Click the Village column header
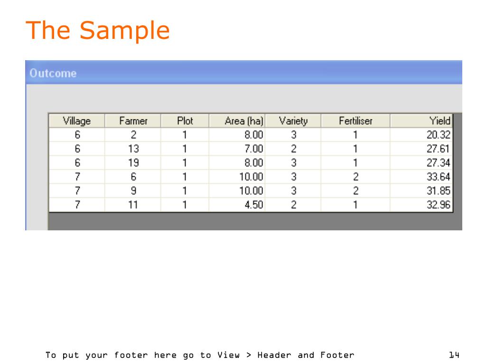486x364 pixels. 77,121
